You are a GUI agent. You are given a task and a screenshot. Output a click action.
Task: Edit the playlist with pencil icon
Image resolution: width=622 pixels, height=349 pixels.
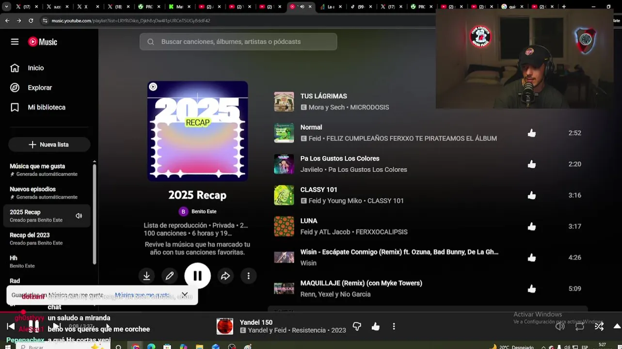[170, 276]
